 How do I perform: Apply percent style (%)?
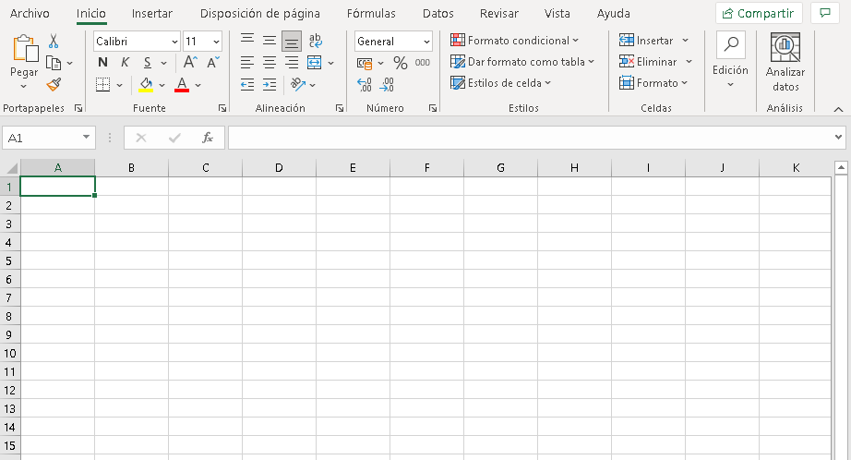tap(401, 63)
